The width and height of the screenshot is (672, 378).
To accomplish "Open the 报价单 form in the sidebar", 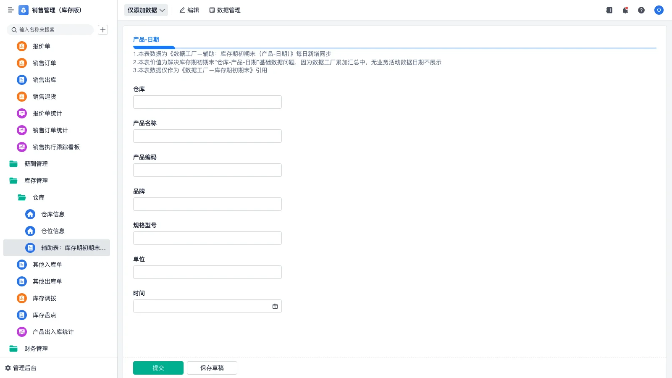I will pyautogui.click(x=42, y=46).
